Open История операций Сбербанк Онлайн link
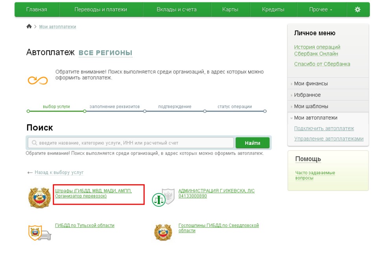376x253 pixels. pos(317,50)
